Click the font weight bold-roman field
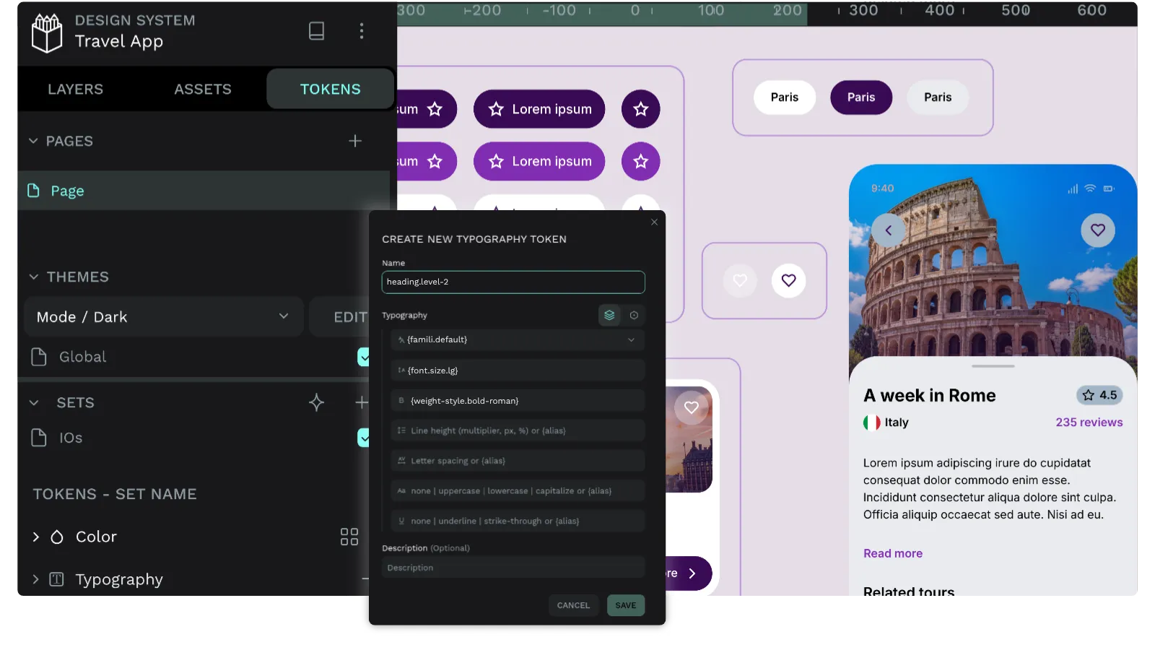The height and width of the screenshot is (650, 1155). point(518,401)
